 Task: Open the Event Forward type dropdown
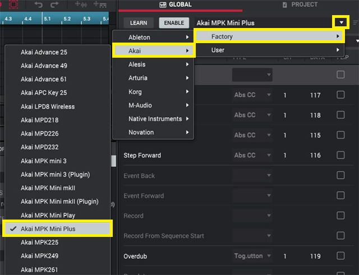[x=252, y=195]
